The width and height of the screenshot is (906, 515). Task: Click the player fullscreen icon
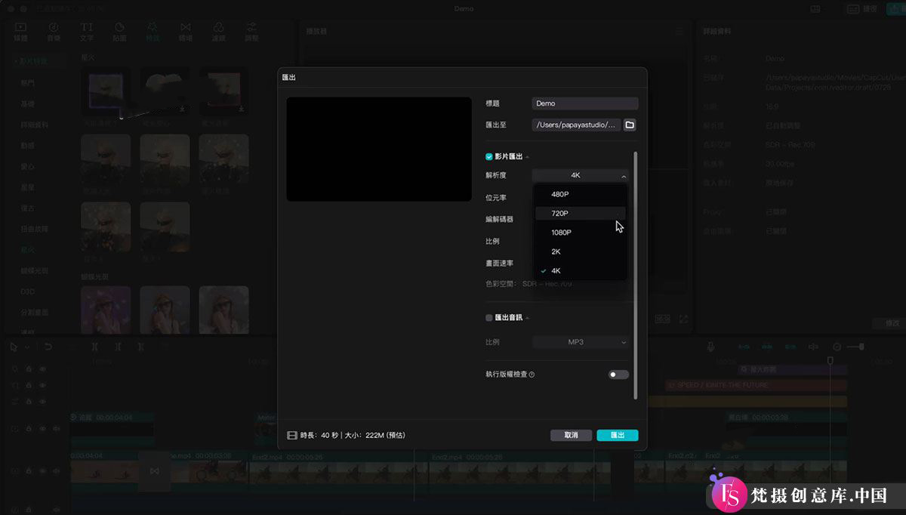pos(684,319)
